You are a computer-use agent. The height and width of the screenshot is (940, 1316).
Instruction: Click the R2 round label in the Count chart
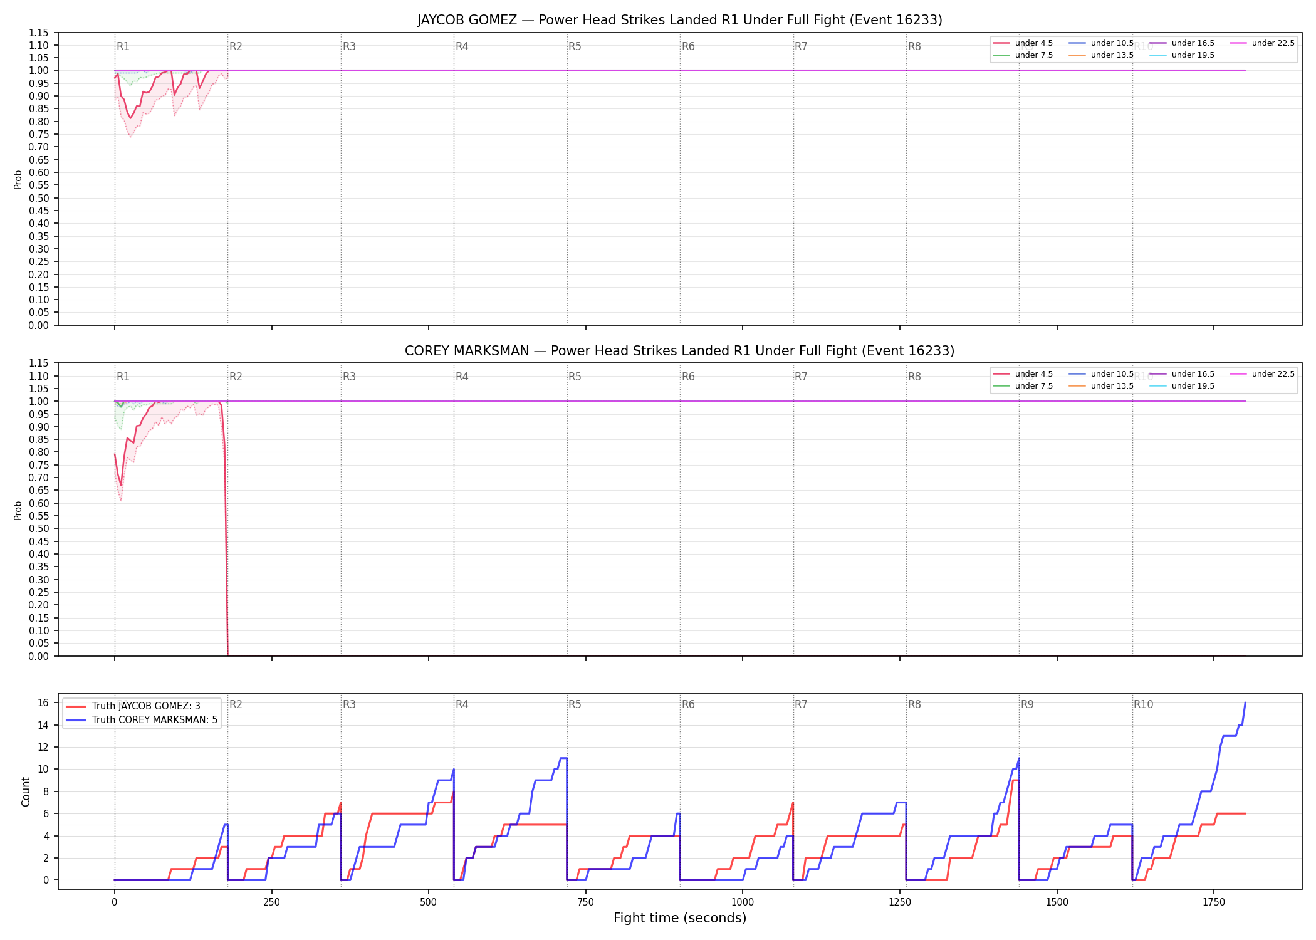click(236, 704)
